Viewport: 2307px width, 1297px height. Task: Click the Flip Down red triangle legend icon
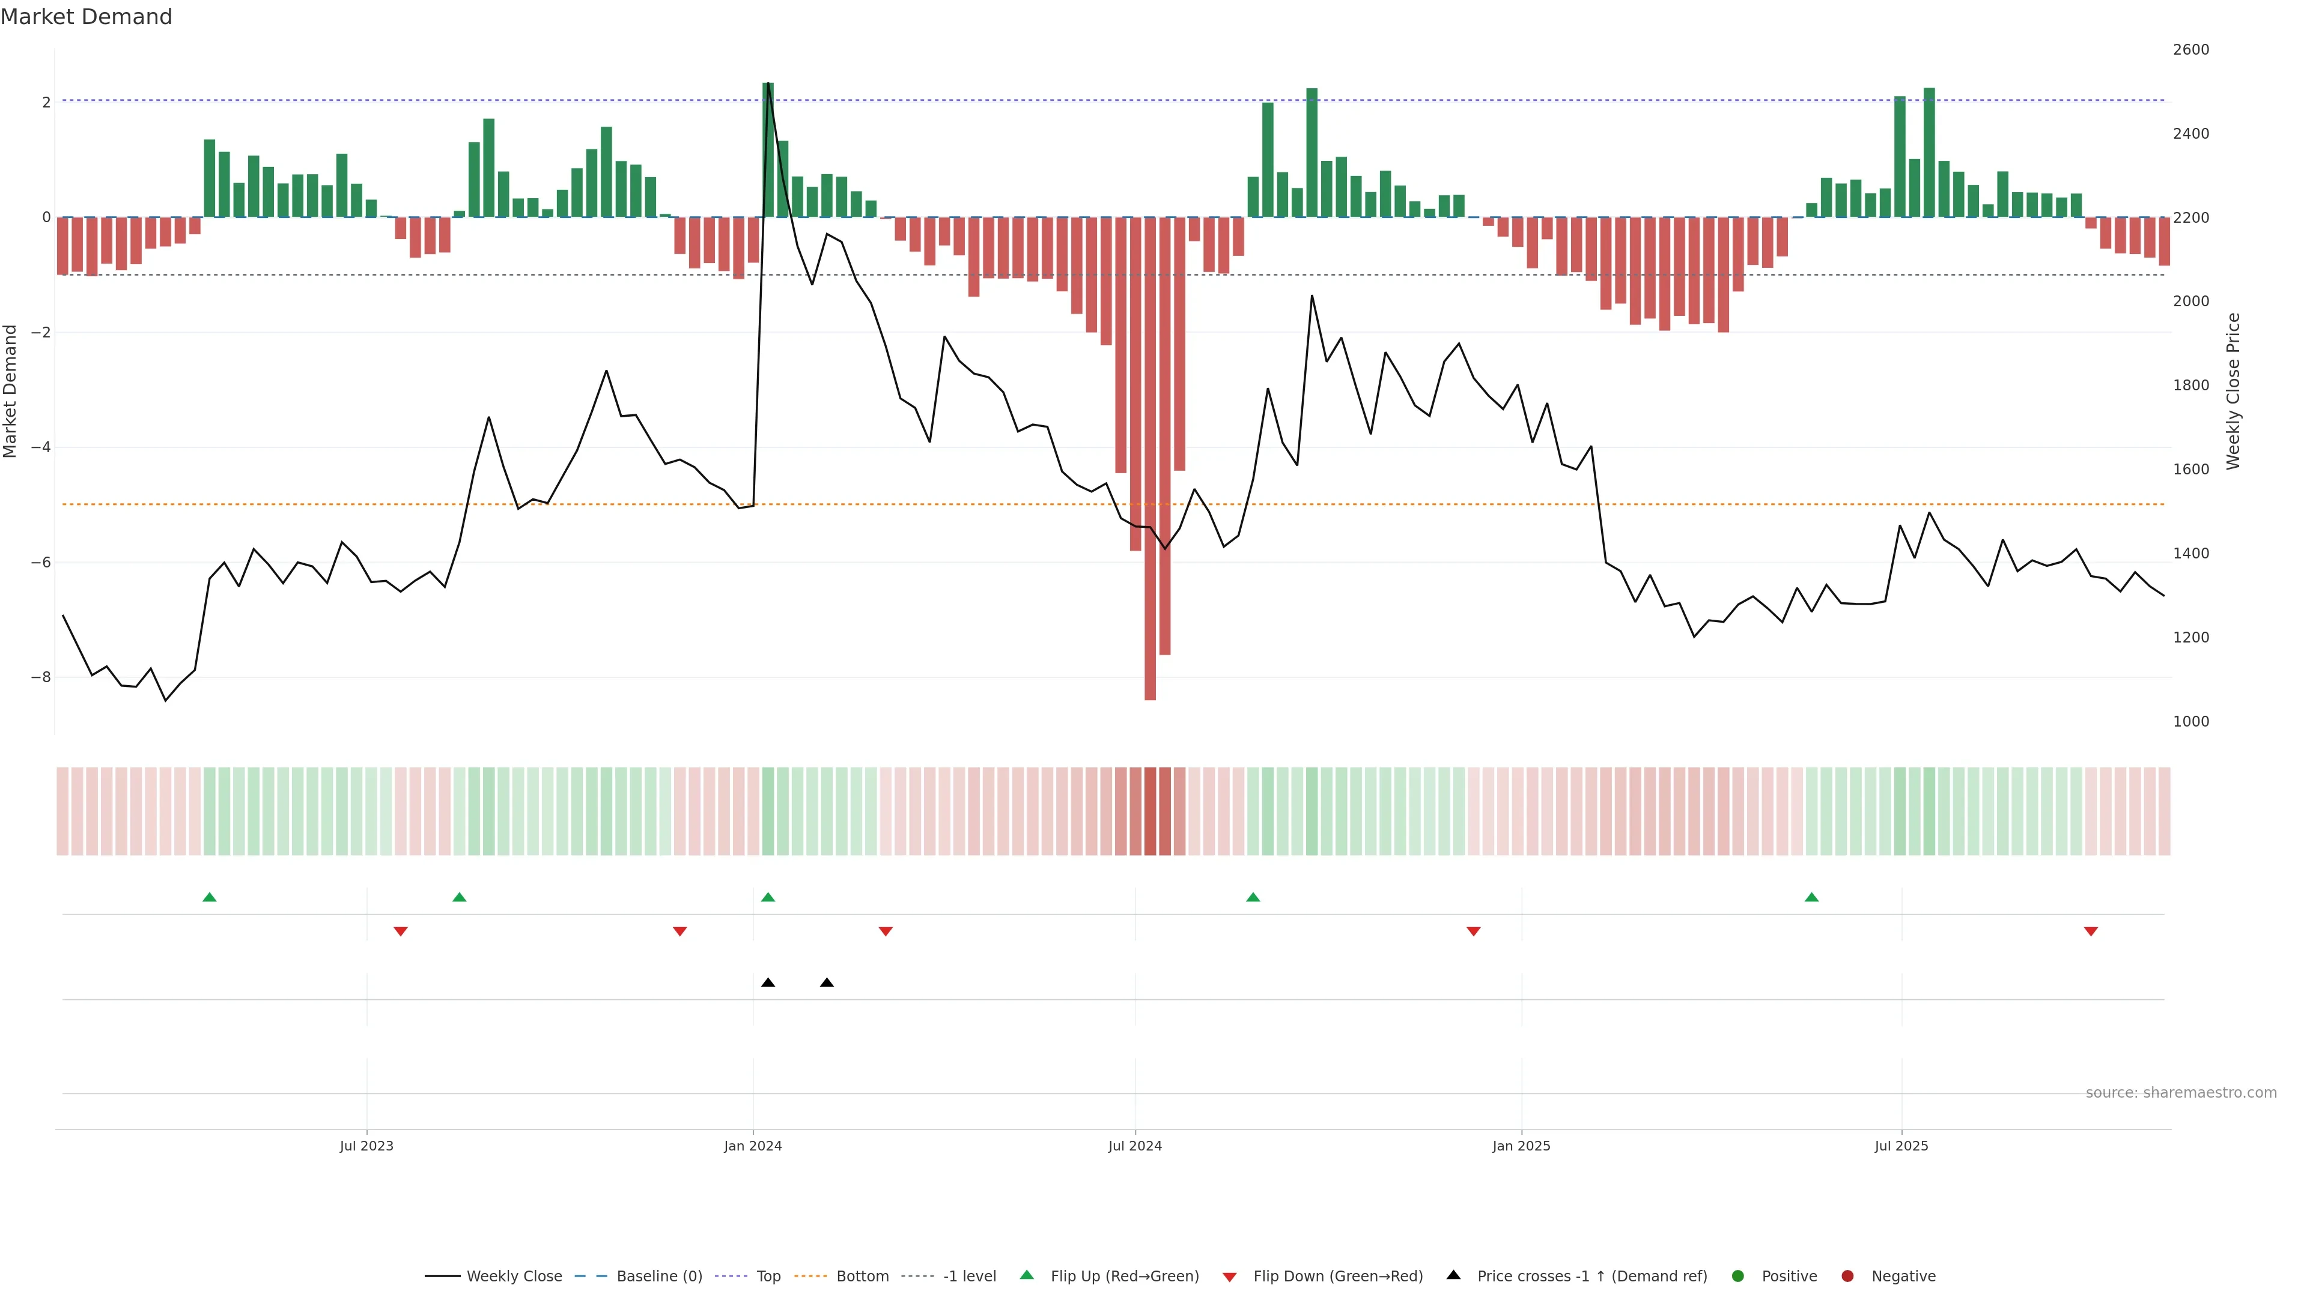1229,1277
